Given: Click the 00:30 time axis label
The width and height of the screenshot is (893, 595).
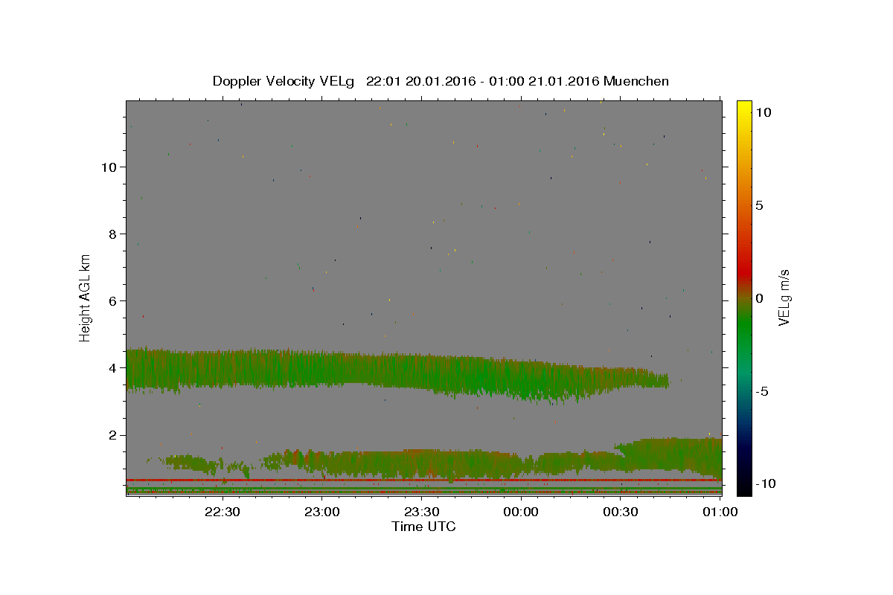Looking at the screenshot, I should click(621, 512).
